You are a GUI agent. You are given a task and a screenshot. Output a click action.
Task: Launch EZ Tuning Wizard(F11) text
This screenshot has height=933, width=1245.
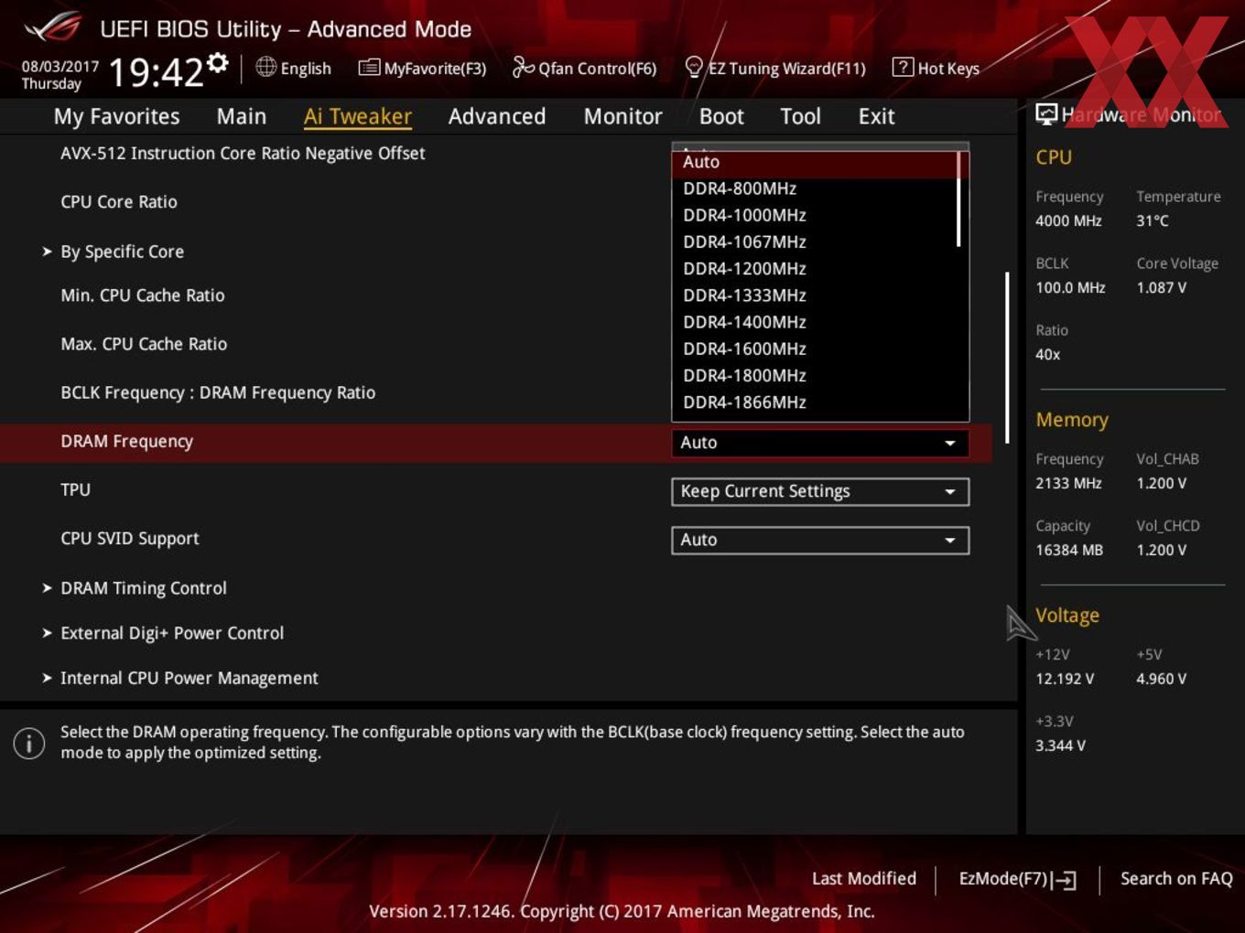pos(786,69)
